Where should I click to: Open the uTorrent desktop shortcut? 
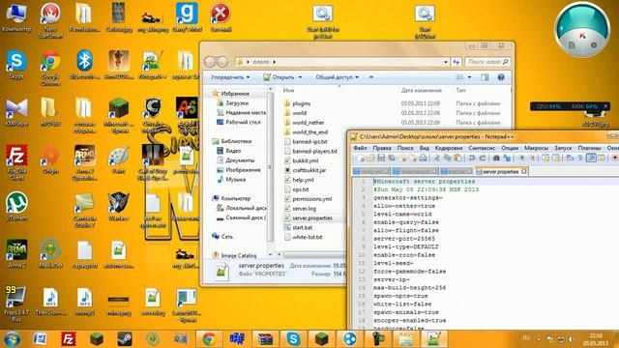click(16, 206)
